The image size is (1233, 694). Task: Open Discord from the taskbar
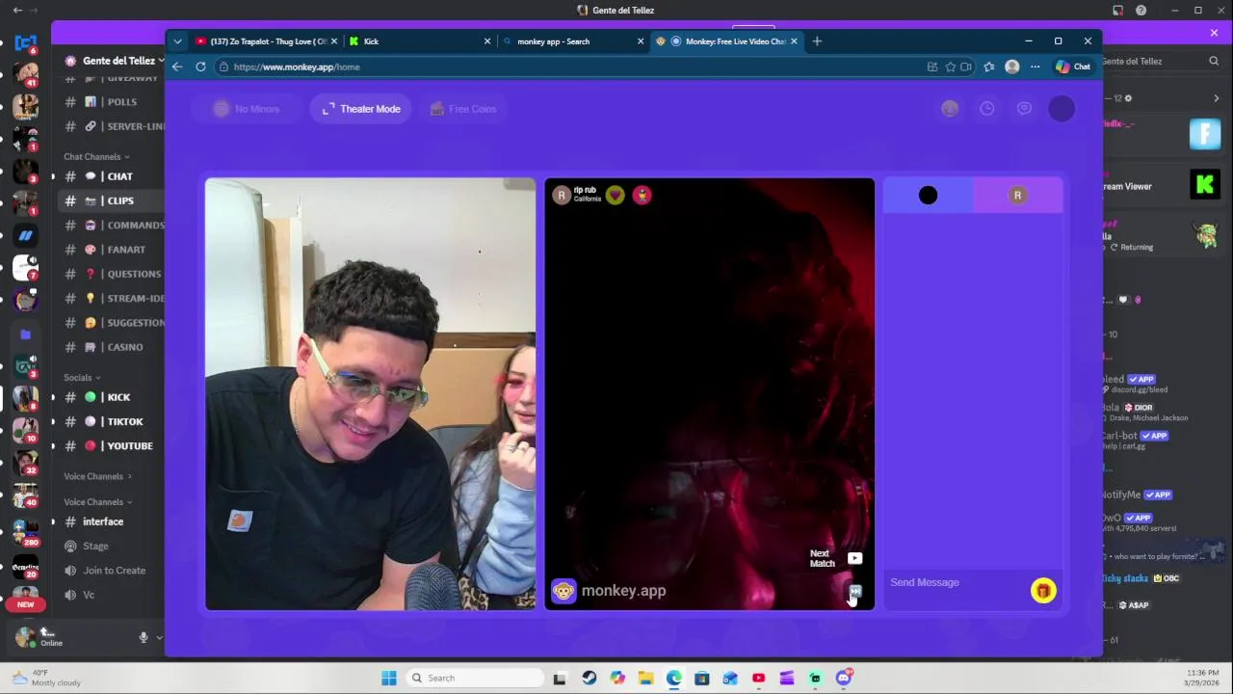844,678
